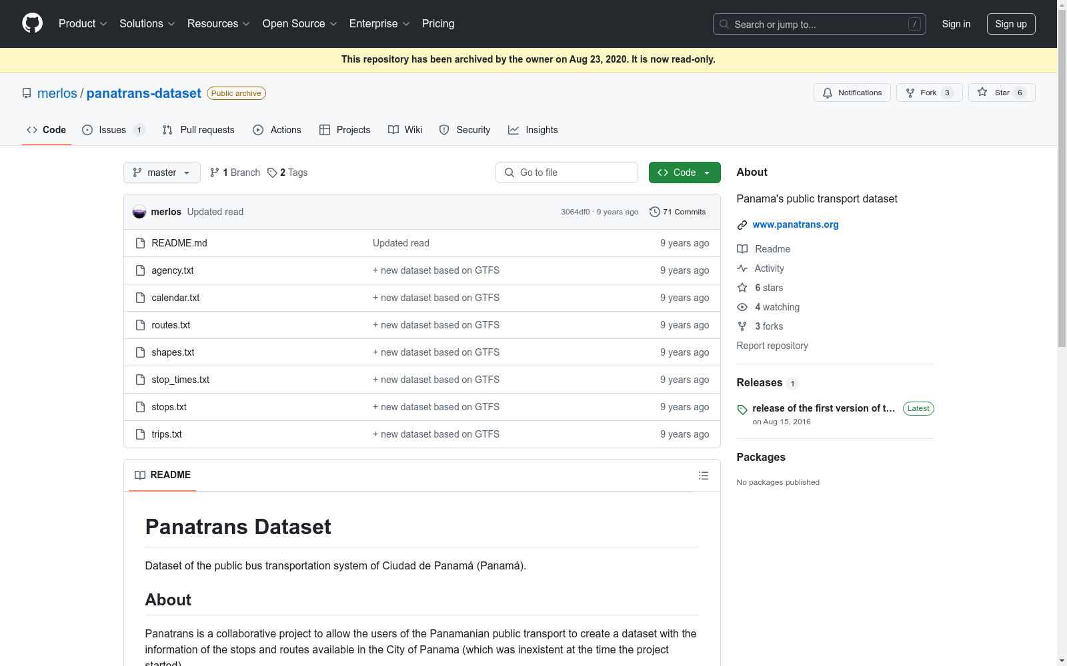The image size is (1067, 666).
Task: Click the tag icon beside 2 Tags
Action: [x=272, y=172]
